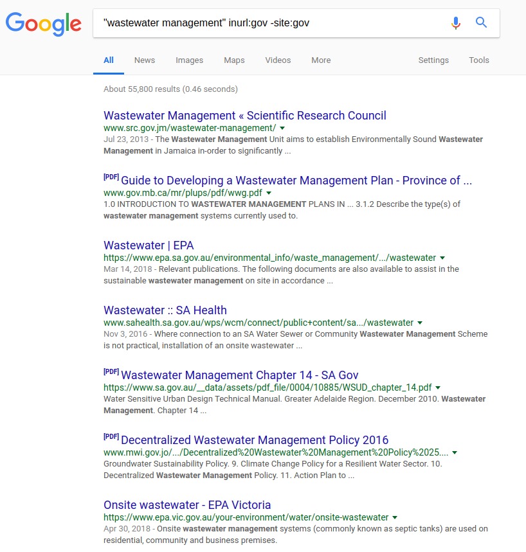Click the www.gov.mb.ca/mr/plups/pdf/wwg.pdf URL text
Viewport: 526px width, 552px height.
[x=183, y=193]
